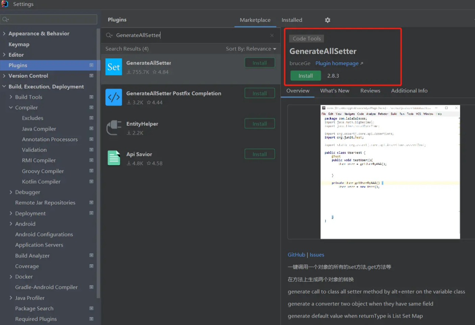Image resolution: width=475 pixels, height=325 pixels.
Task: Expand the Debugger node
Action: [x=11, y=192]
